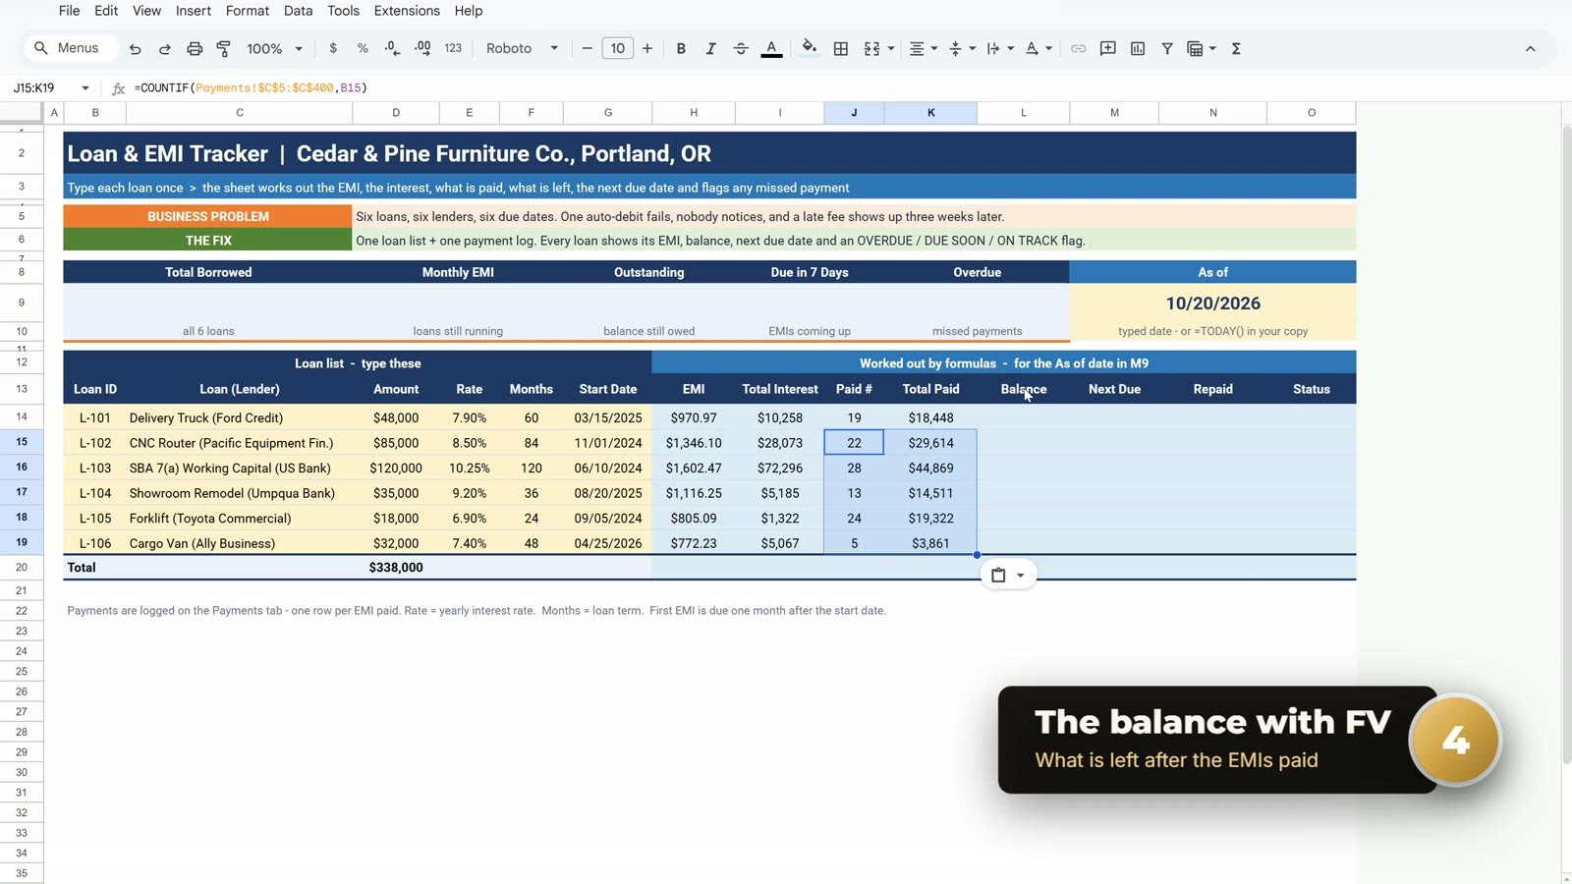
Task: Decrease decimal places
Action: click(392, 48)
